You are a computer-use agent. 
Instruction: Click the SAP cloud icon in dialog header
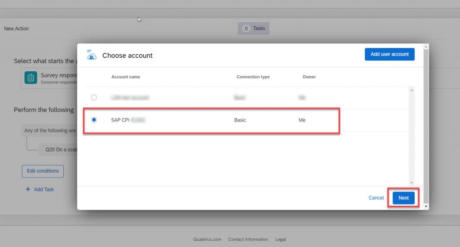92,55
